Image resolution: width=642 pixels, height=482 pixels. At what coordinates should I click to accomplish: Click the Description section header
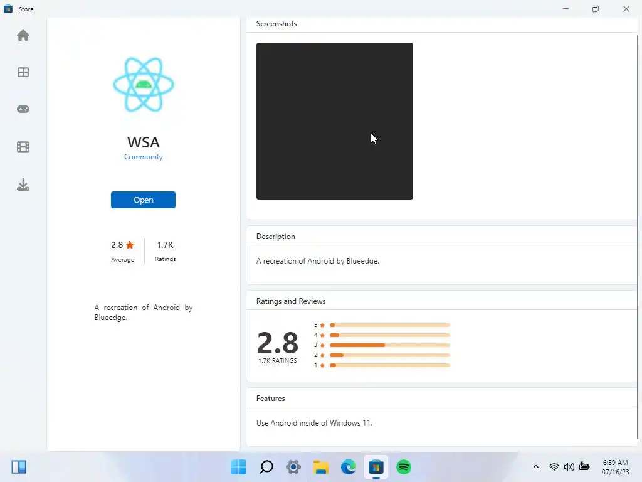(276, 237)
